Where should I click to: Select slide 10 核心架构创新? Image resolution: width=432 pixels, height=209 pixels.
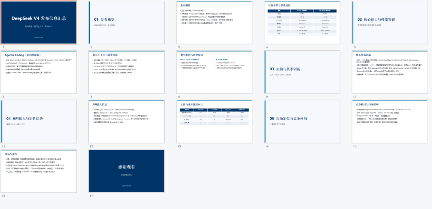pyautogui.click(x=390, y=72)
